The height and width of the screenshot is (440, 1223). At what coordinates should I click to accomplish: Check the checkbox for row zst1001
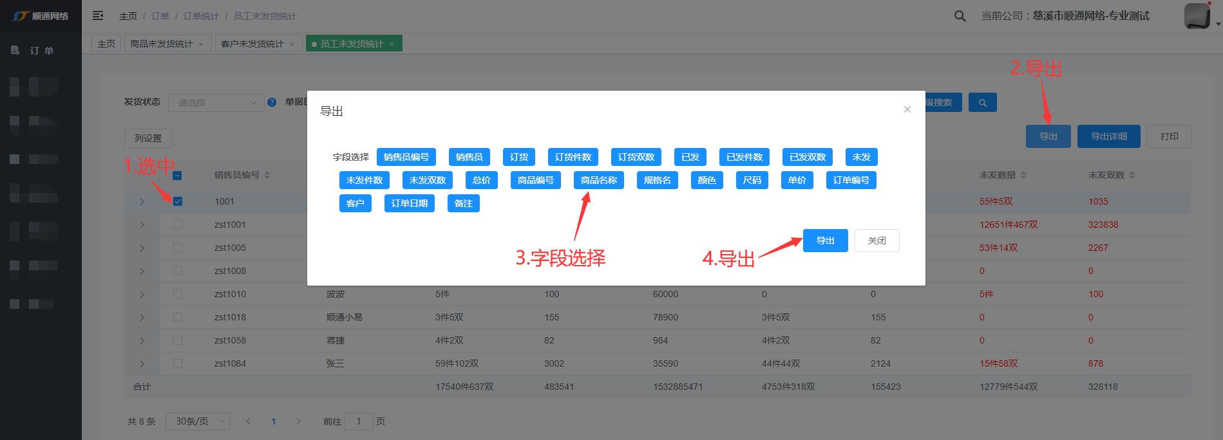178,225
